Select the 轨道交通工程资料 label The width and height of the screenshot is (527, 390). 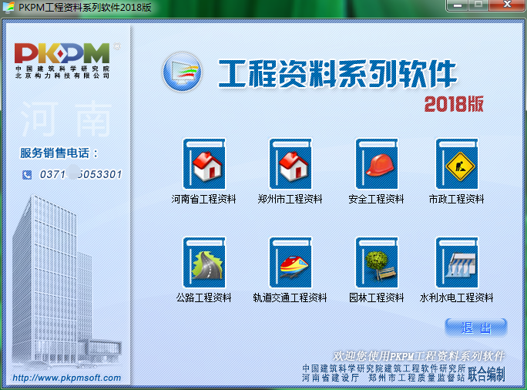point(290,298)
